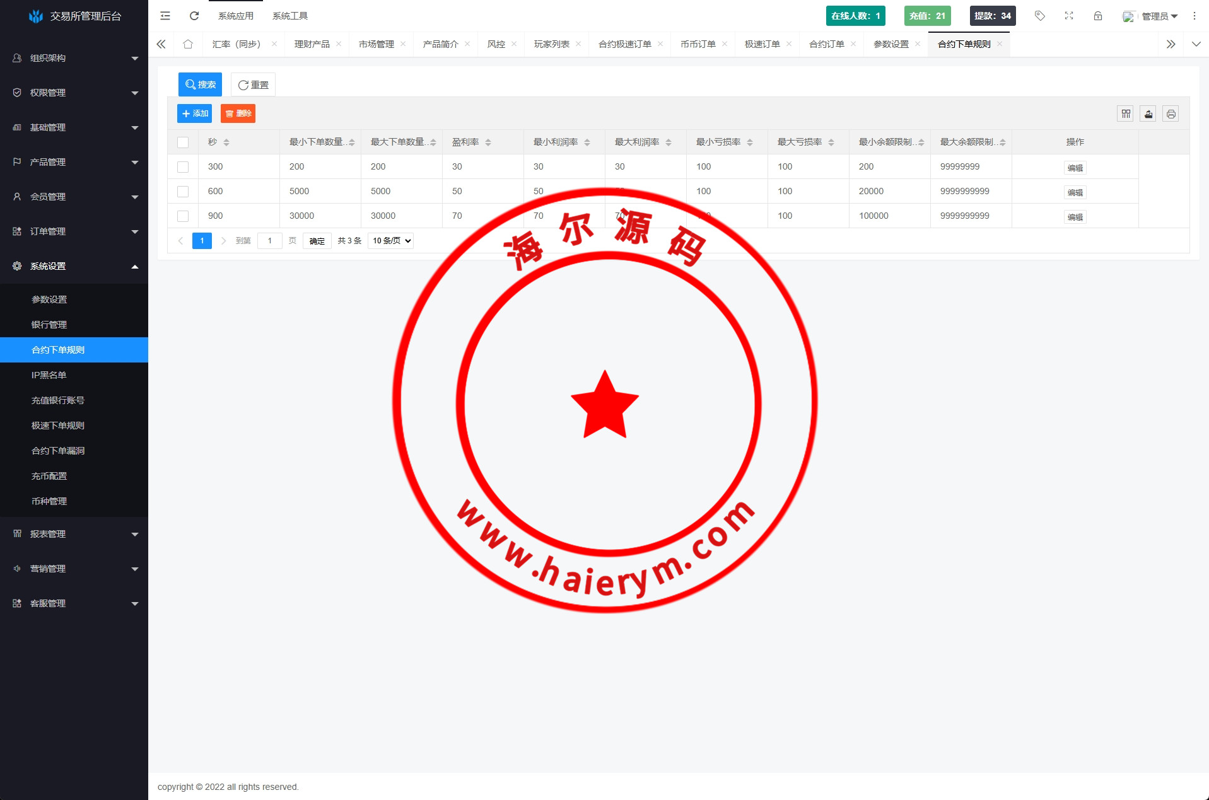Switch to the 风控 tab
Image resolution: width=1209 pixels, height=800 pixels.
[x=496, y=44]
